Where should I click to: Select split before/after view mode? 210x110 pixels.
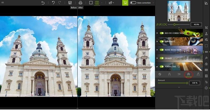click(97, 3)
